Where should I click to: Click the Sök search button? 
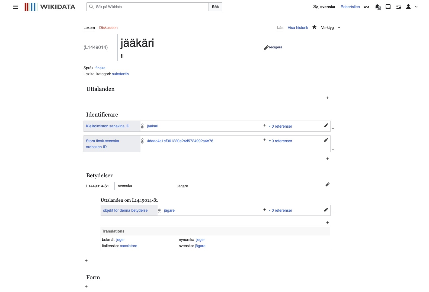(x=215, y=6)
